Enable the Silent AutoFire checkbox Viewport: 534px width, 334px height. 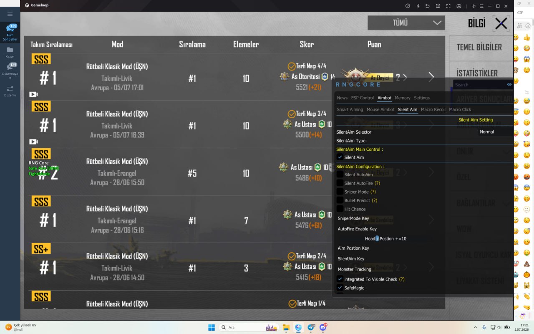click(340, 183)
